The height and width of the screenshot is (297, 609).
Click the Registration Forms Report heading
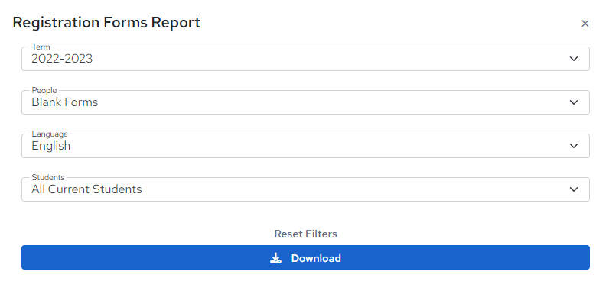(x=106, y=22)
